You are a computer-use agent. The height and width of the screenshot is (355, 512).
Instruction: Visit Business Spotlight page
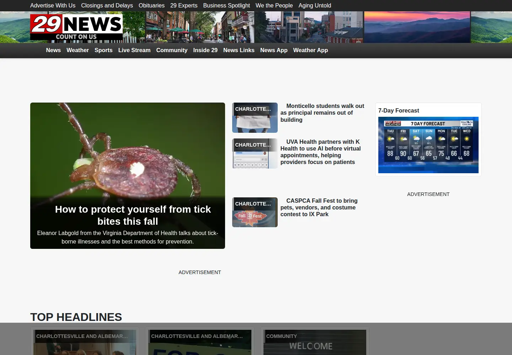(x=226, y=6)
